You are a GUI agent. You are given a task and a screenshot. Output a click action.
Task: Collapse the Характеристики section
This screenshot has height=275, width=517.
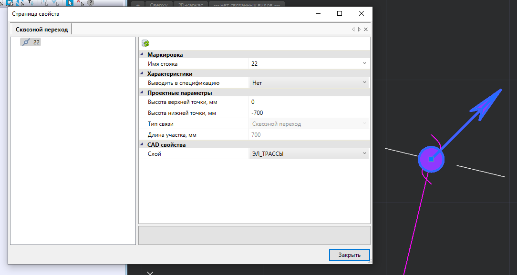[142, 74]
